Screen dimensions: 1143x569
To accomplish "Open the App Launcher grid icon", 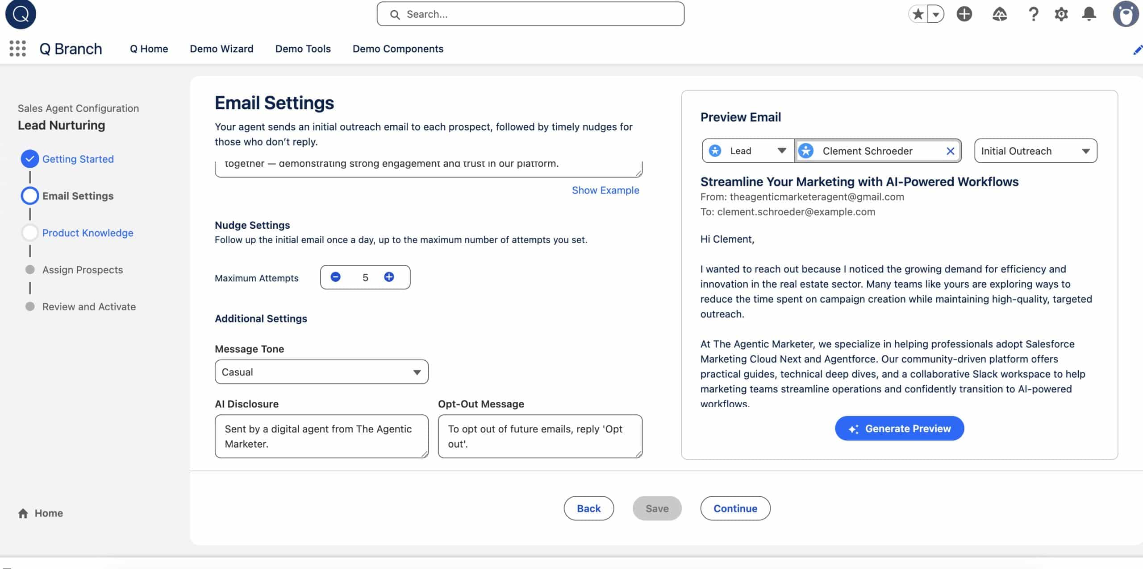I will [x=17, y=48].
